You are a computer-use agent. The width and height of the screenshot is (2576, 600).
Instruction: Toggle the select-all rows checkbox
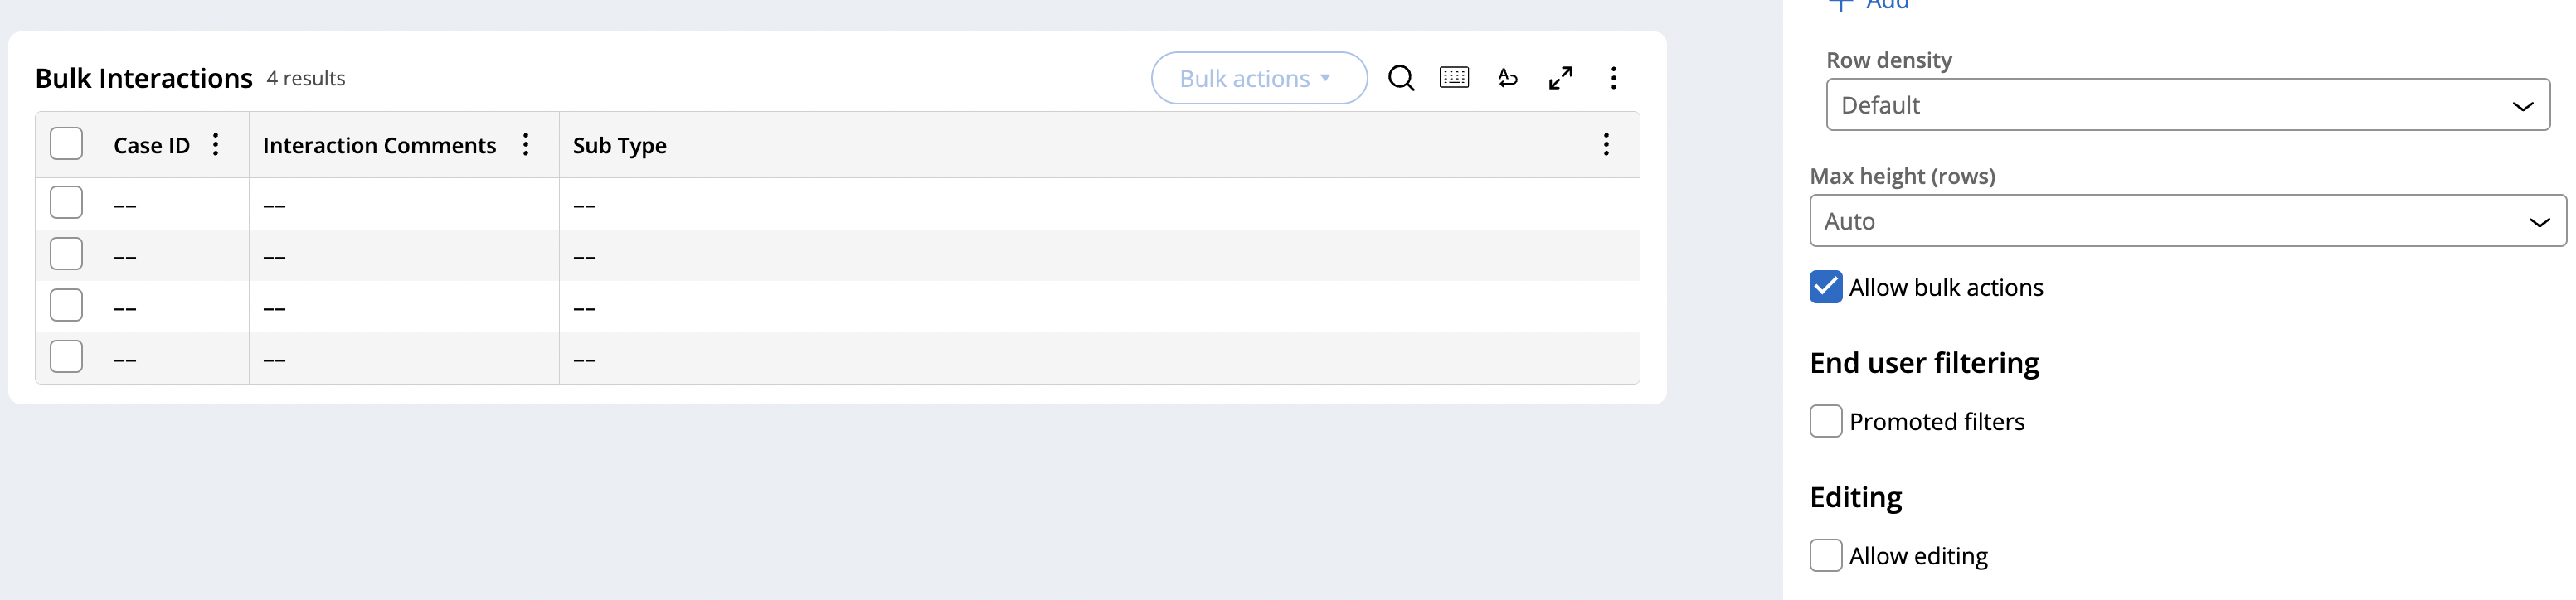[x=66, y=144]
